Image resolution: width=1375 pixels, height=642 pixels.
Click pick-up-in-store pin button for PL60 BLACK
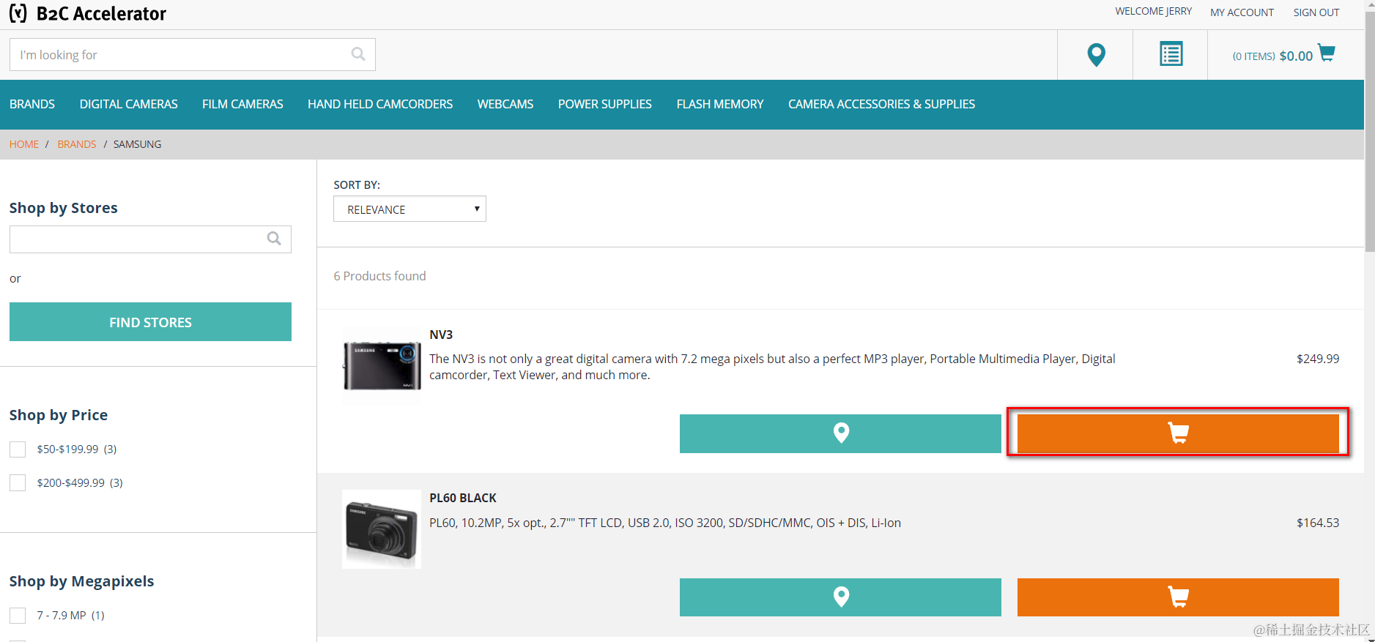840,597
